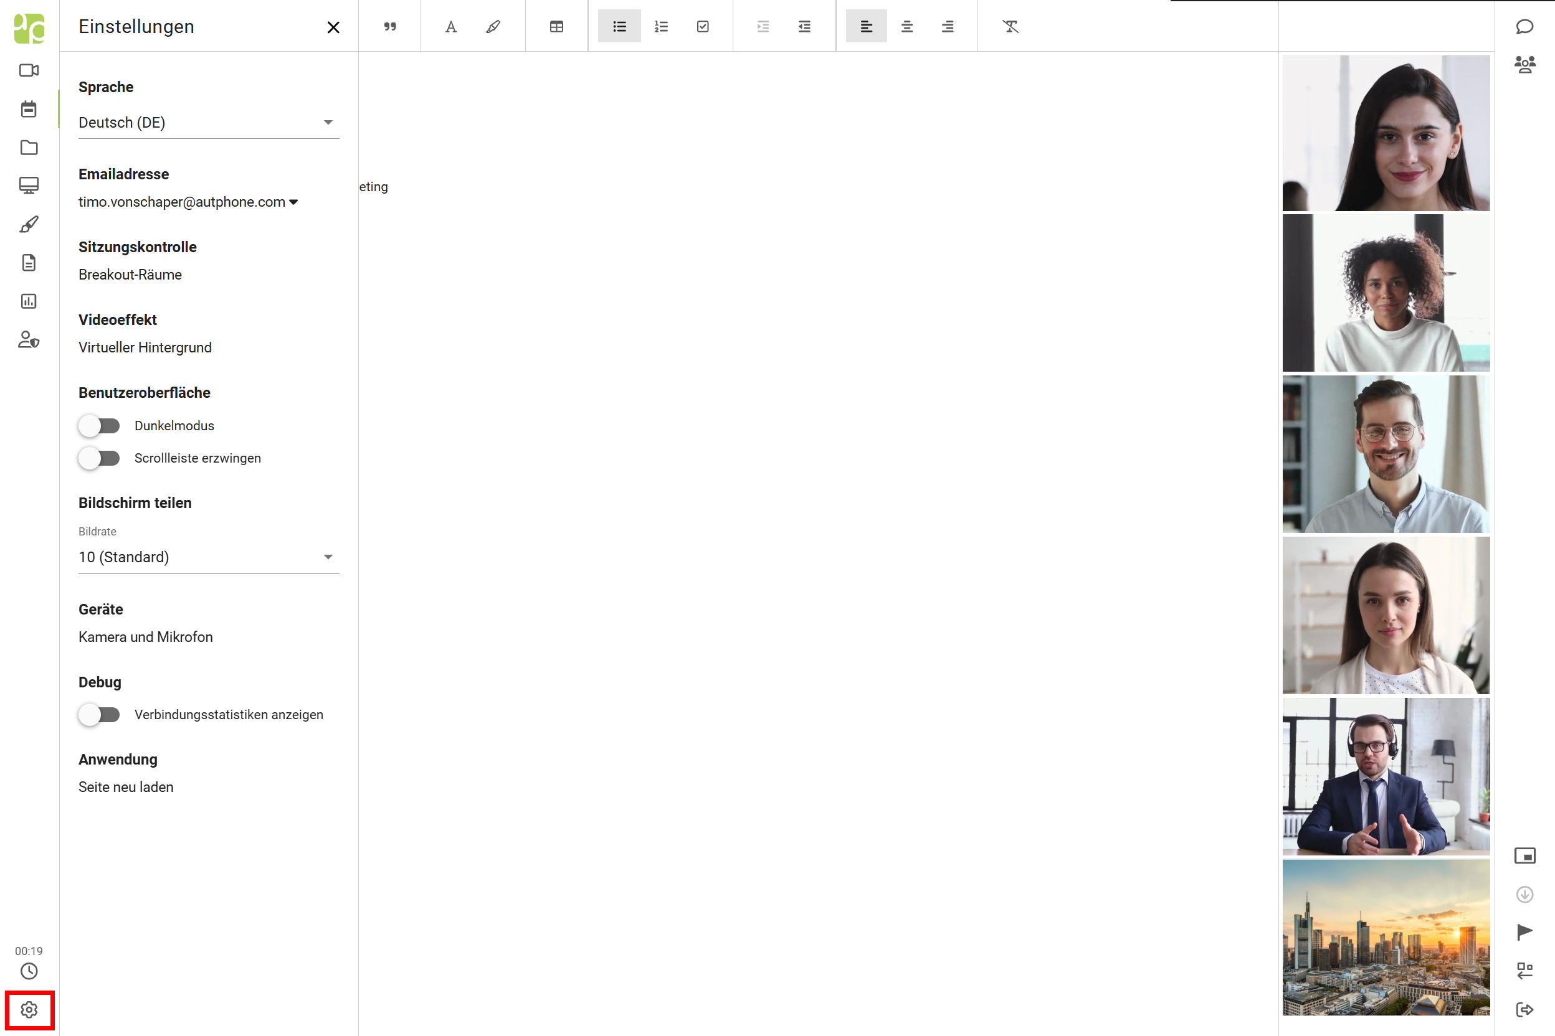Screen dimensions: 1555x1036
Task: Click the Breakout-Räume link
Action: (130, 275)
